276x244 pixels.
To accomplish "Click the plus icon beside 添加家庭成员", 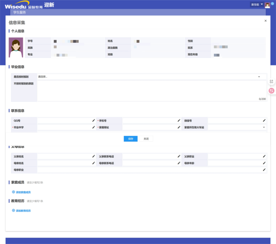I will click(14, 192).
